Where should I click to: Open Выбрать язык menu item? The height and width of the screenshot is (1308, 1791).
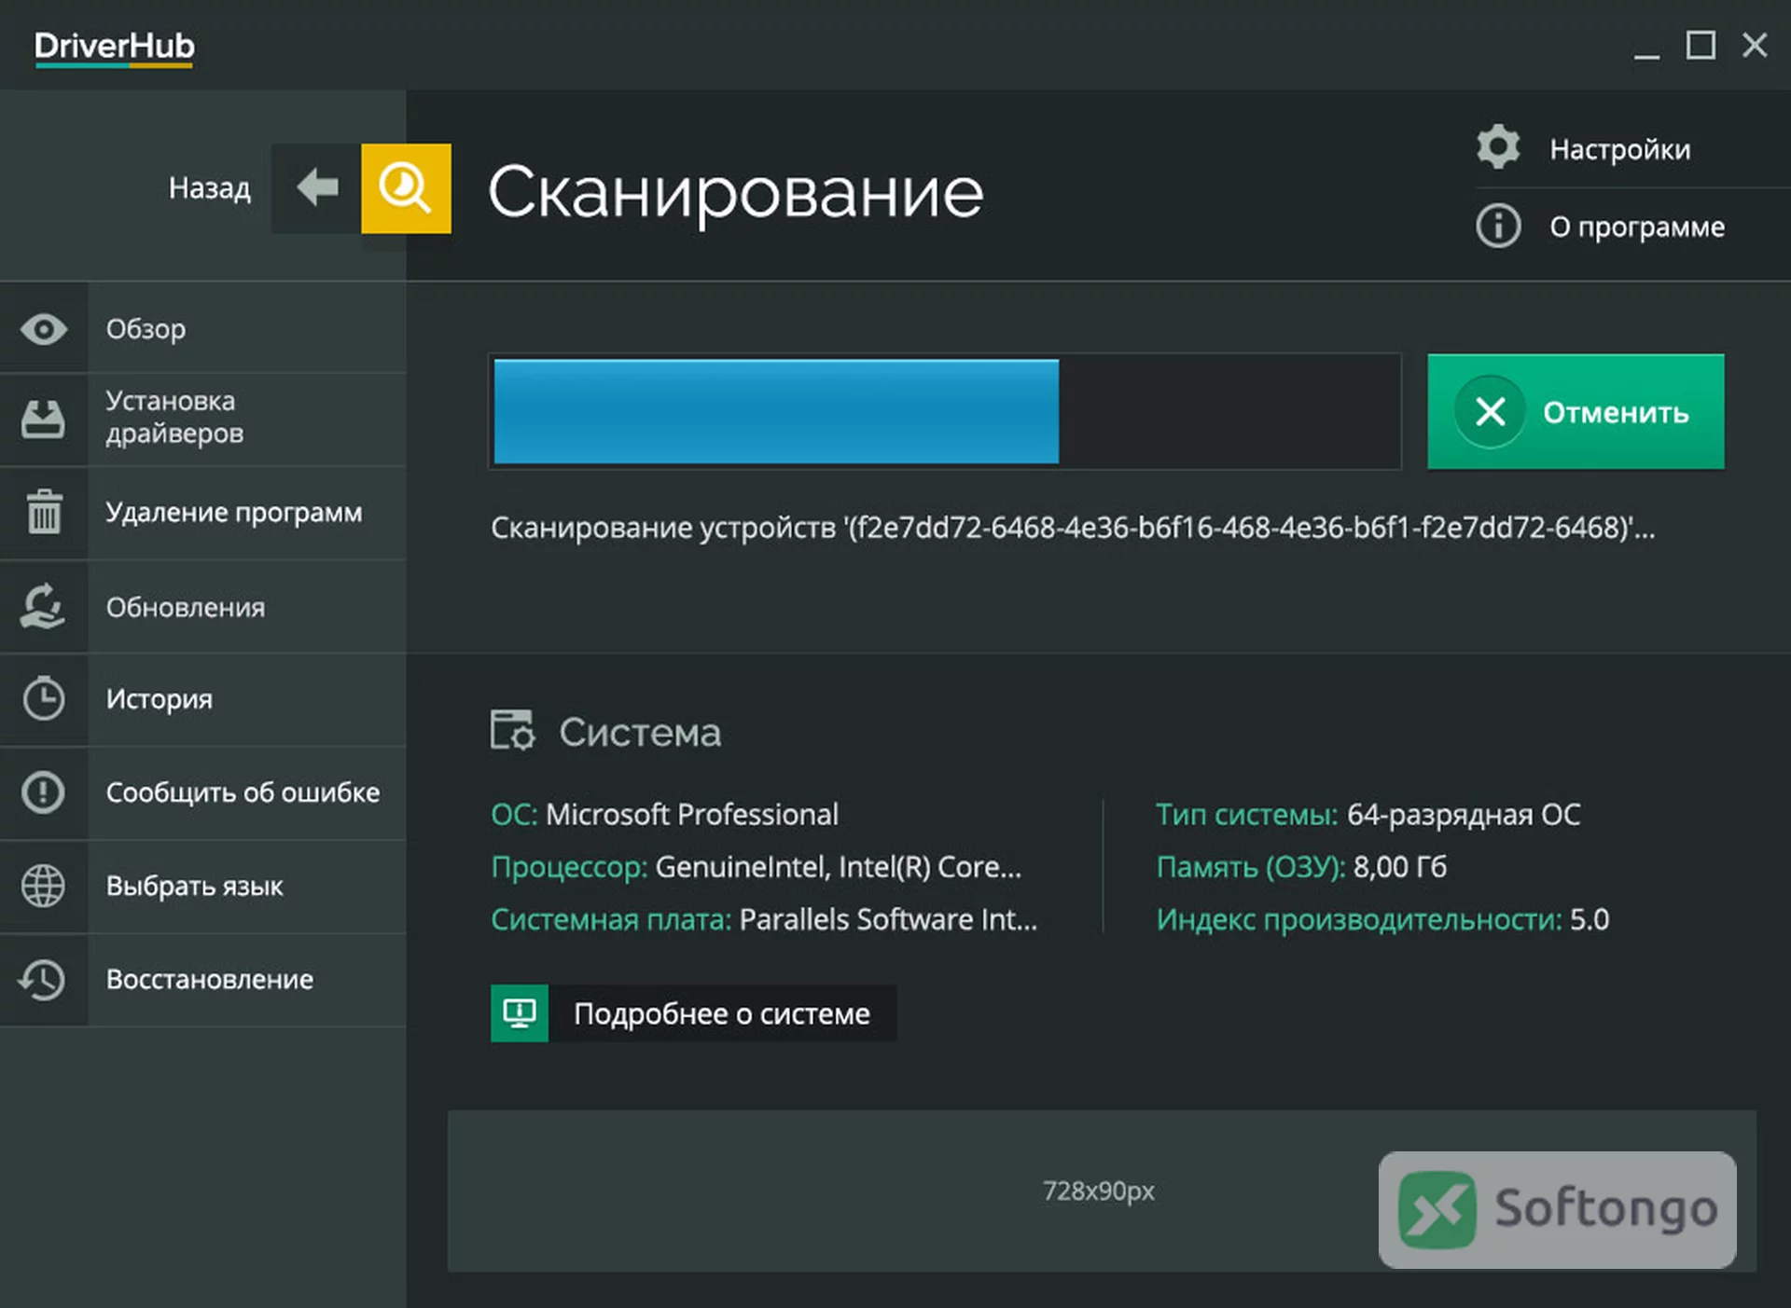click(x=203, y=886)
